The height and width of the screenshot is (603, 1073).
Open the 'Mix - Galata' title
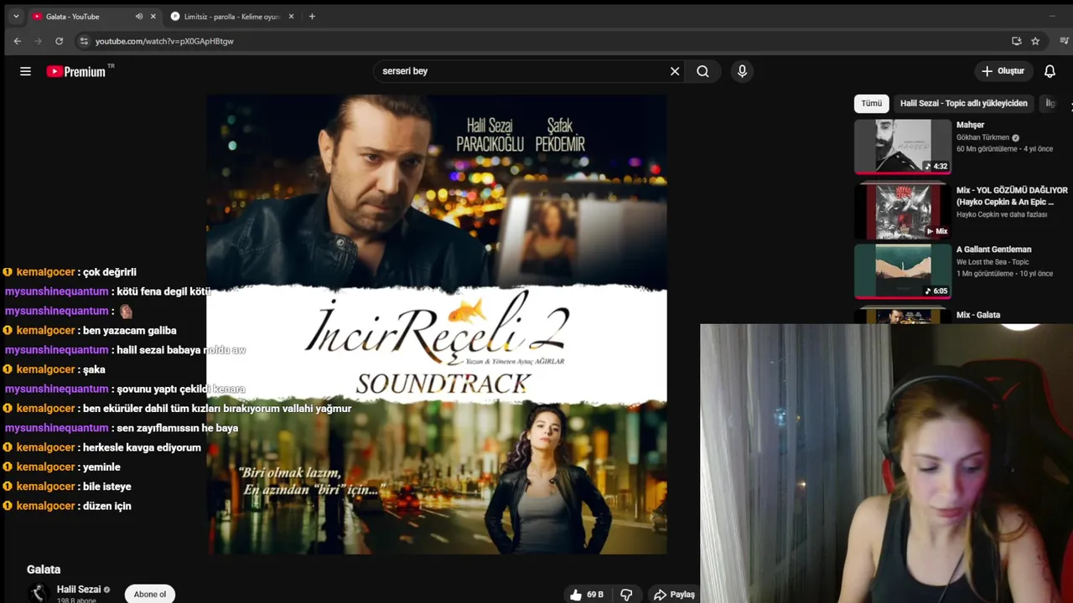click(978, 315)
